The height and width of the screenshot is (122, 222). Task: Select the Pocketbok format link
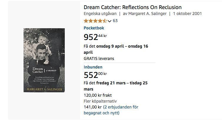coord(94,28)
